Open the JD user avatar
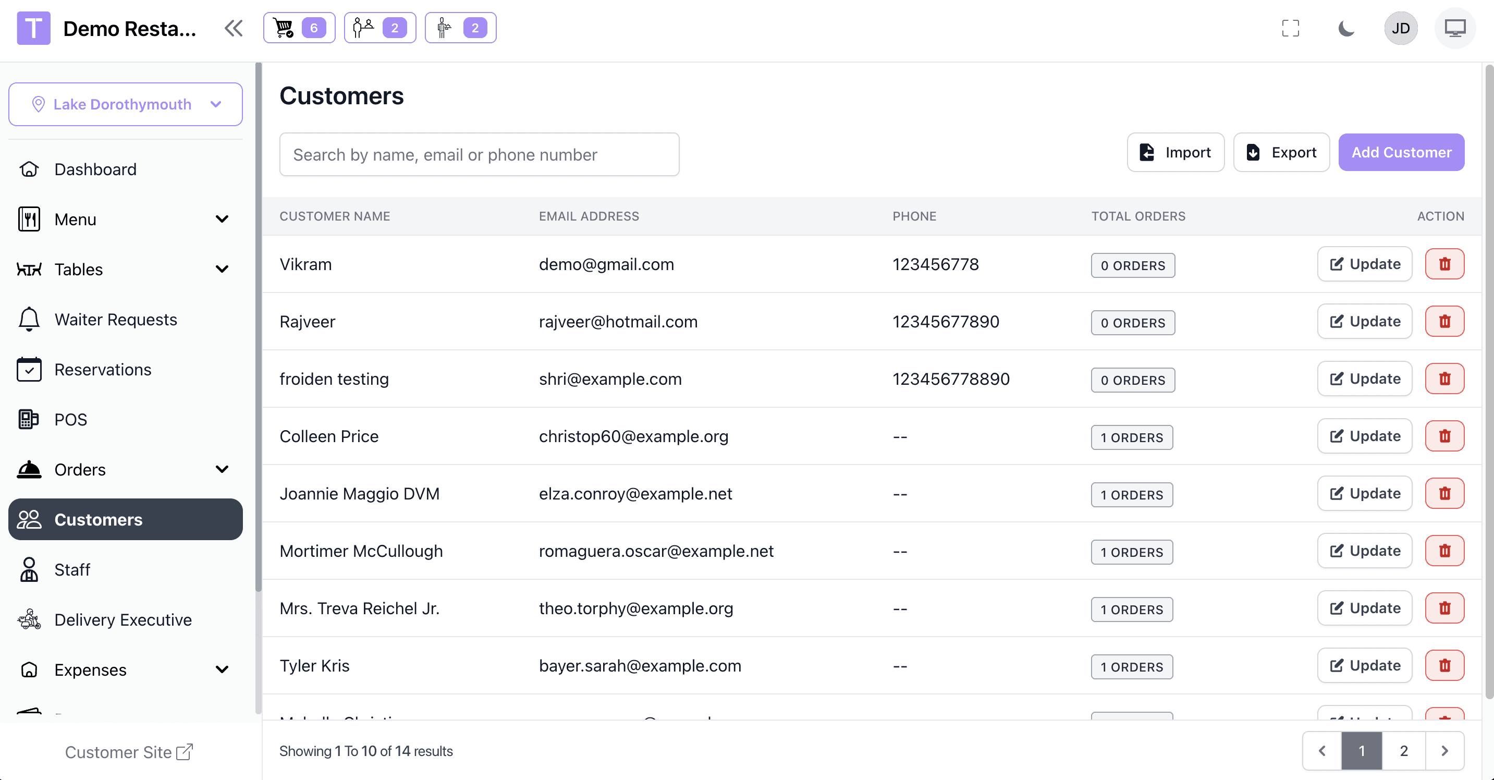 1400,28
